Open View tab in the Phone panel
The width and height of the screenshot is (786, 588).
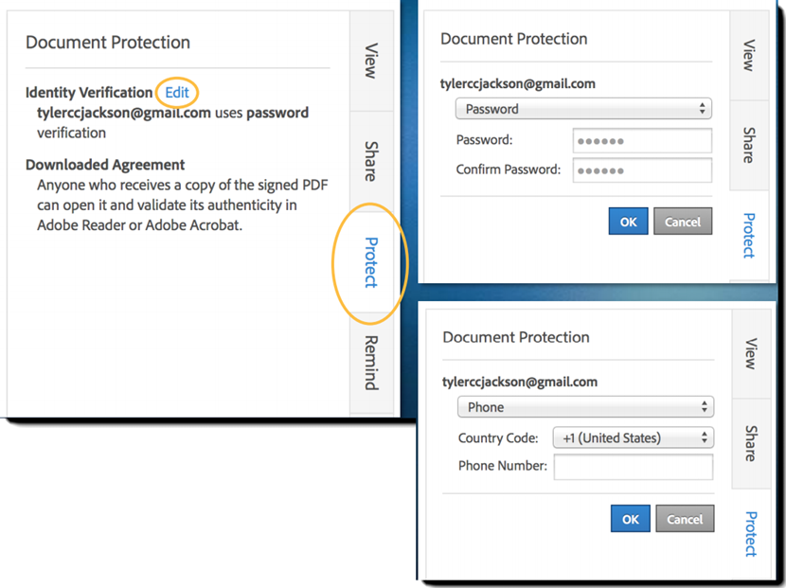[x=750, y=353]
